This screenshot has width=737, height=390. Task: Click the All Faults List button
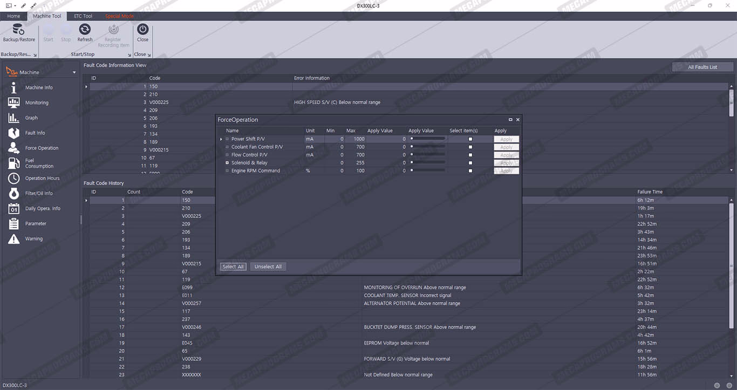click(702, 67)
